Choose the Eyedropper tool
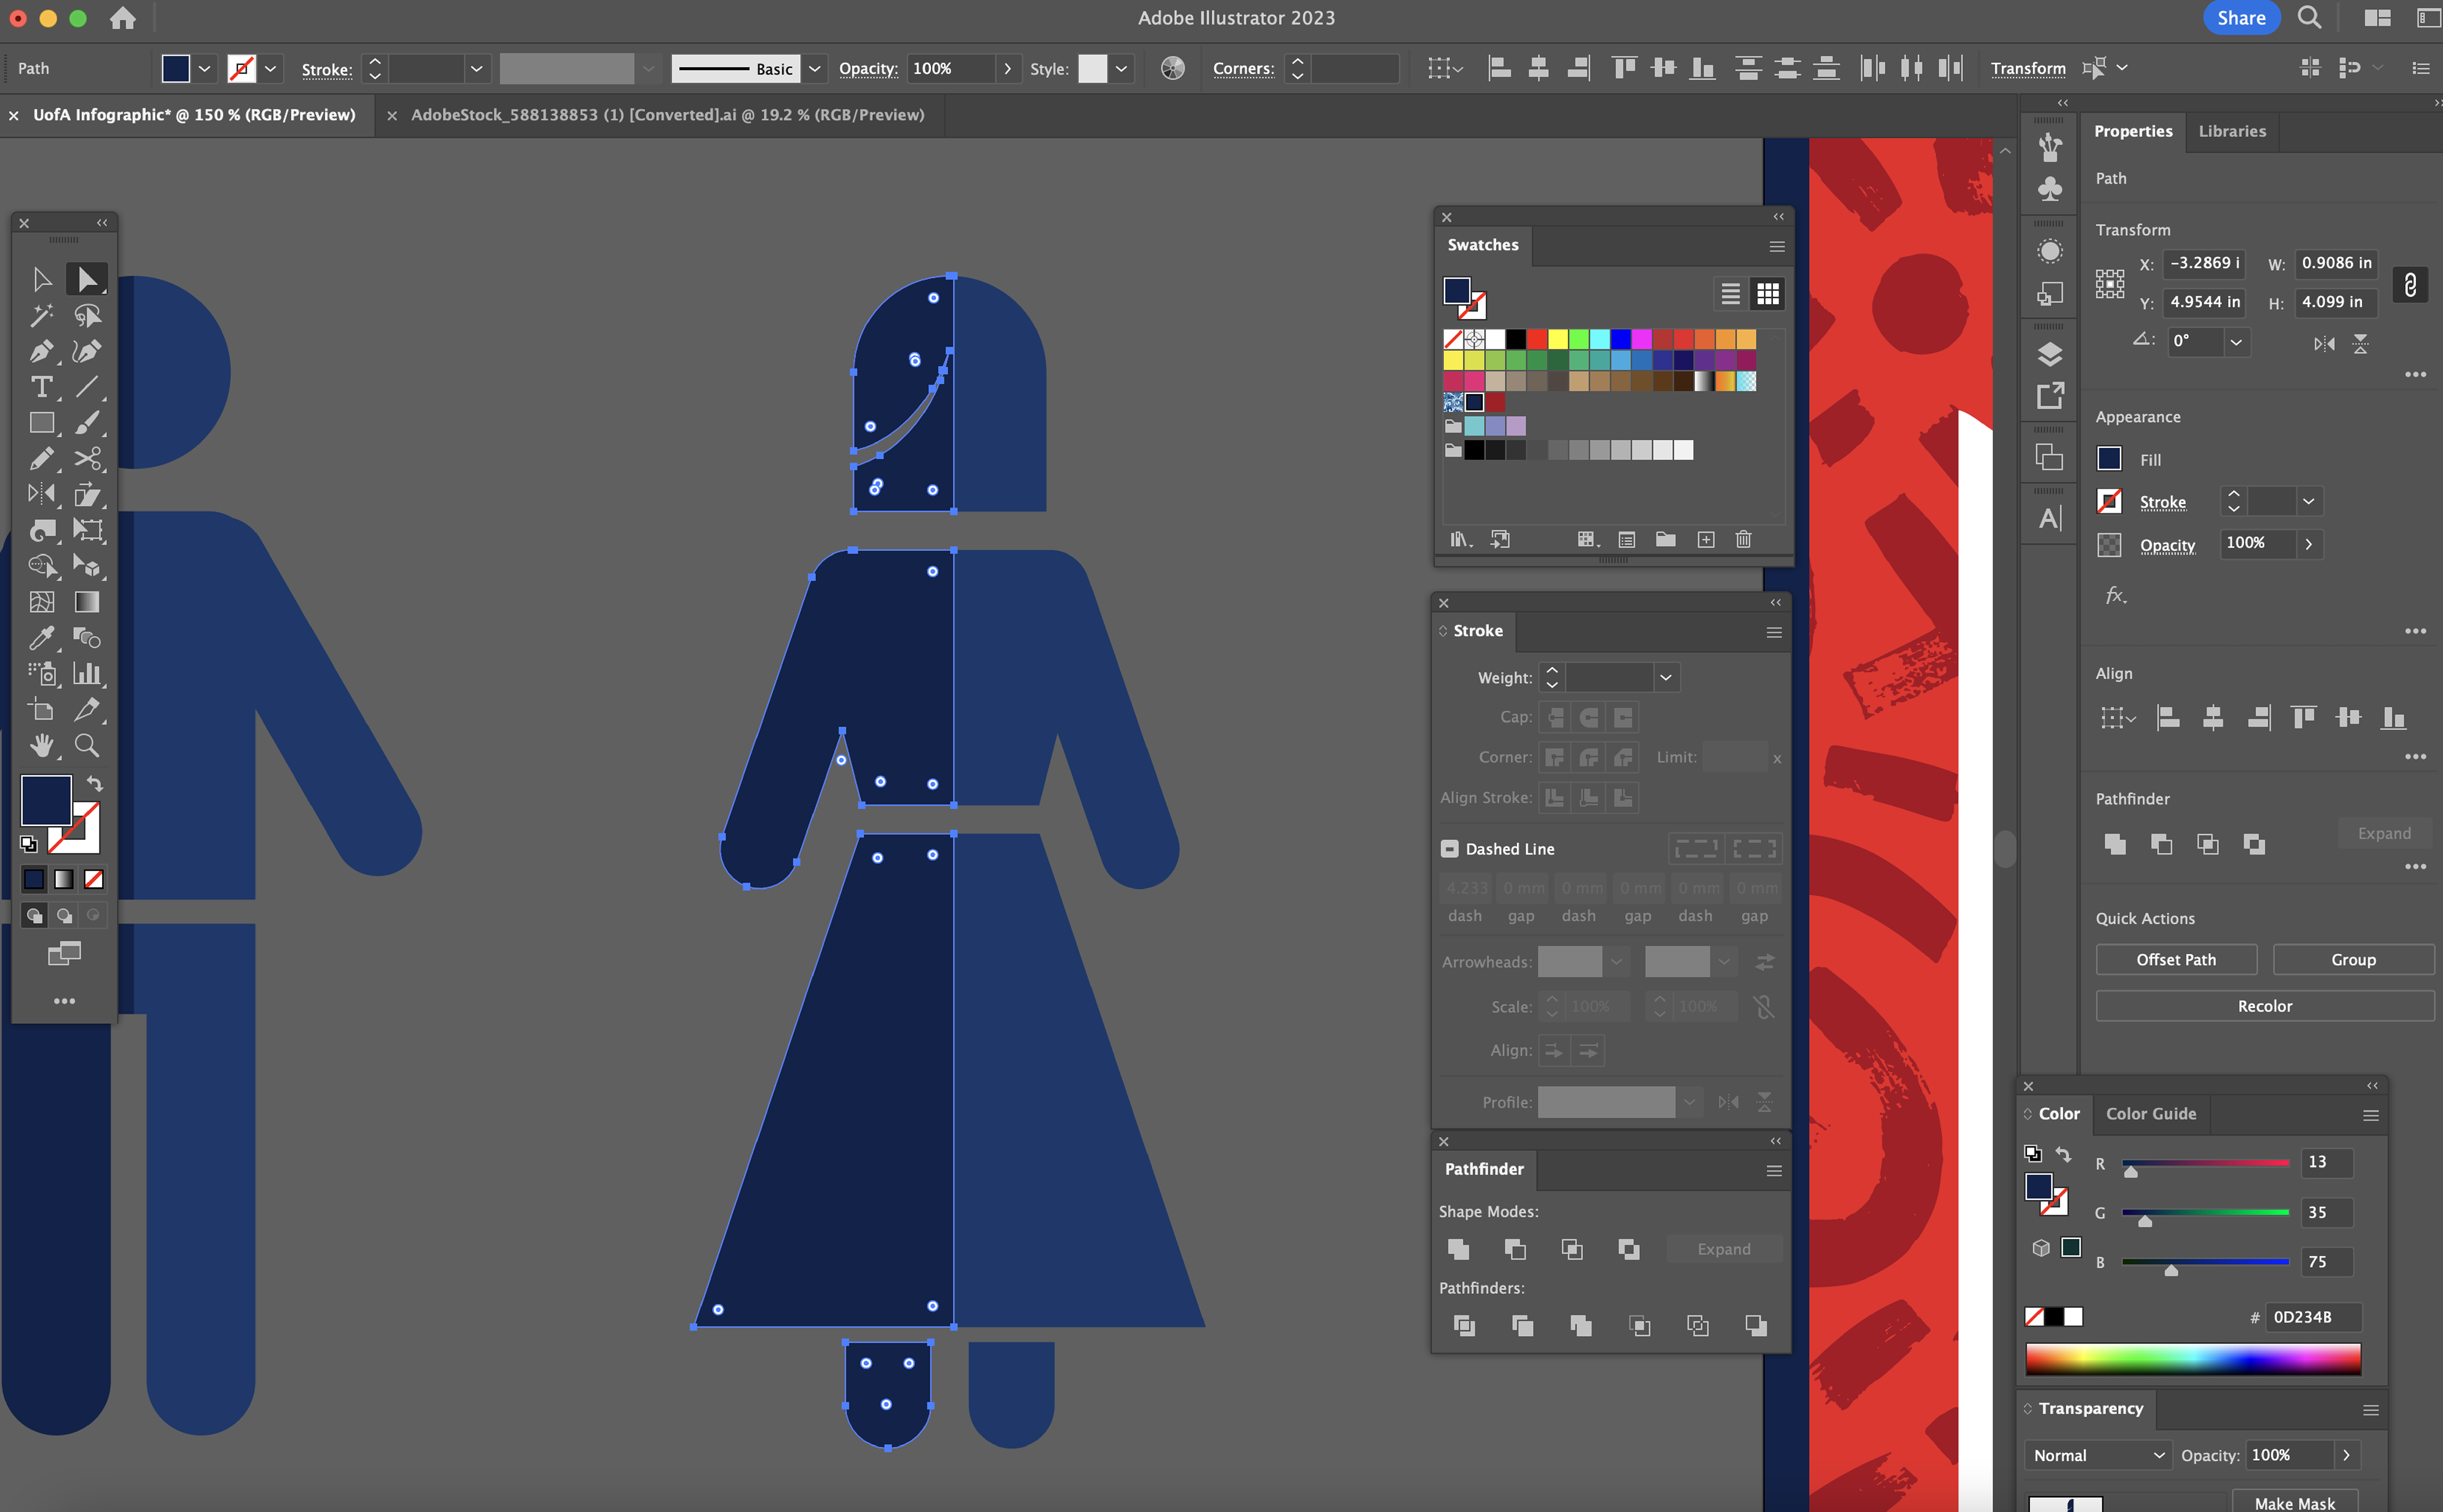Screen dimensions: 2443x1512 point(41,637)
